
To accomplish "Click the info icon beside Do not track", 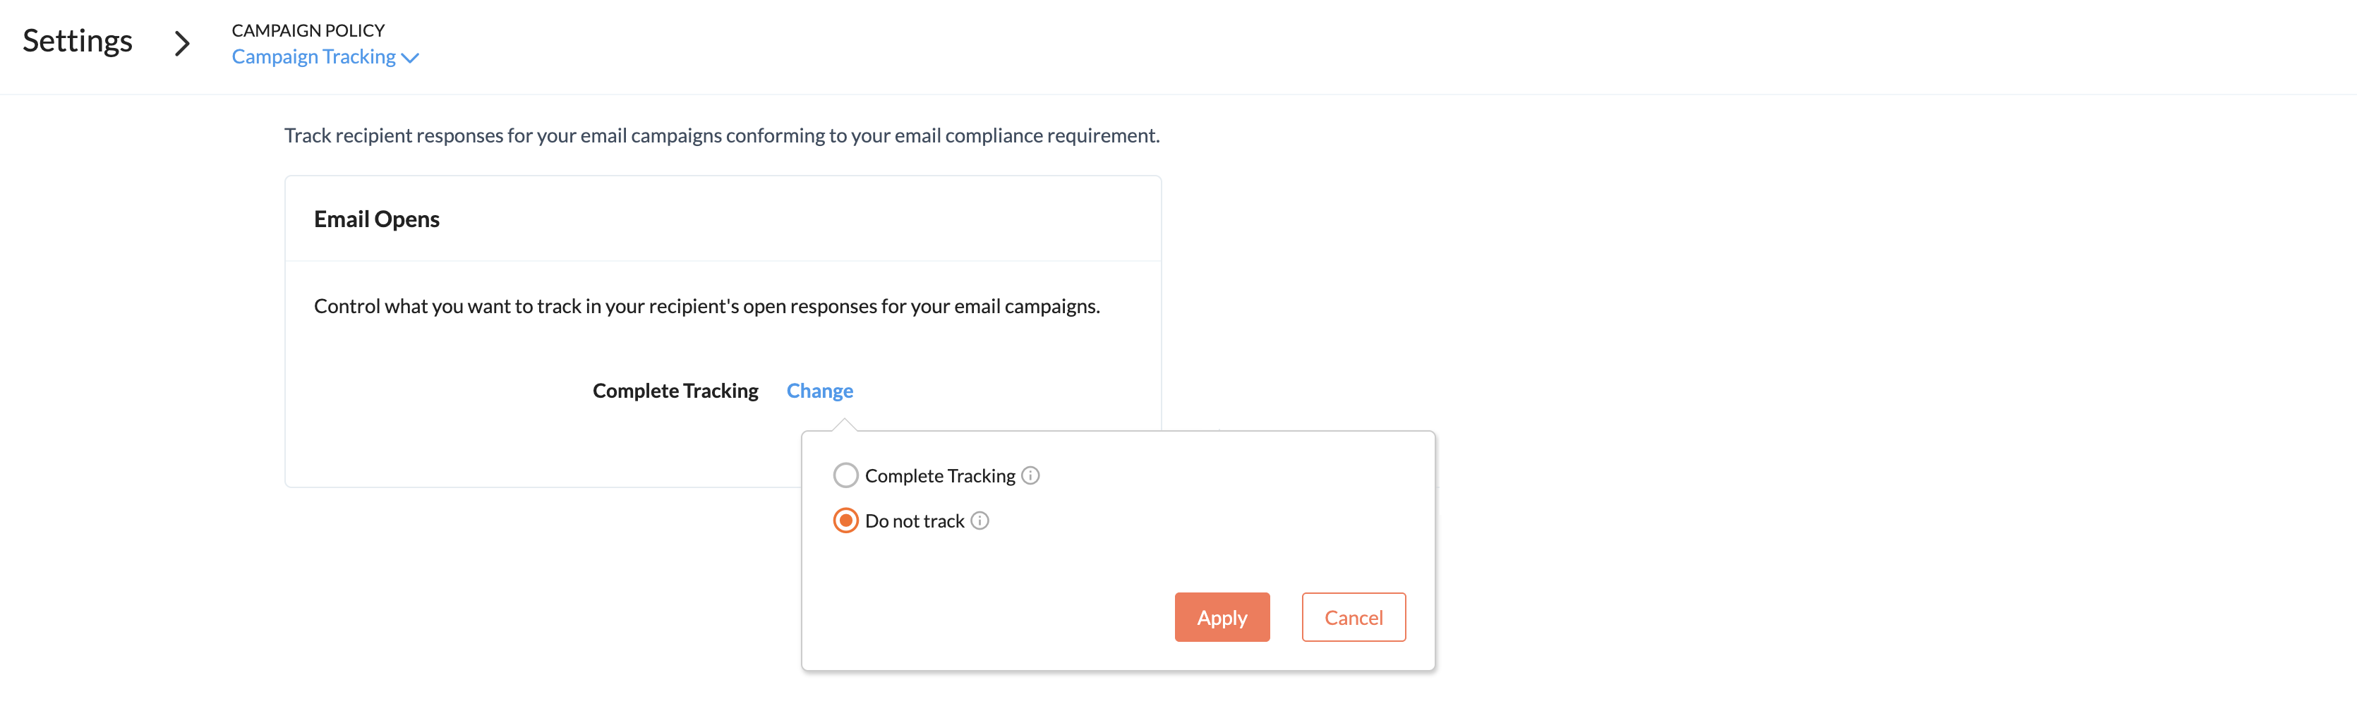I will tap(980, 521).
